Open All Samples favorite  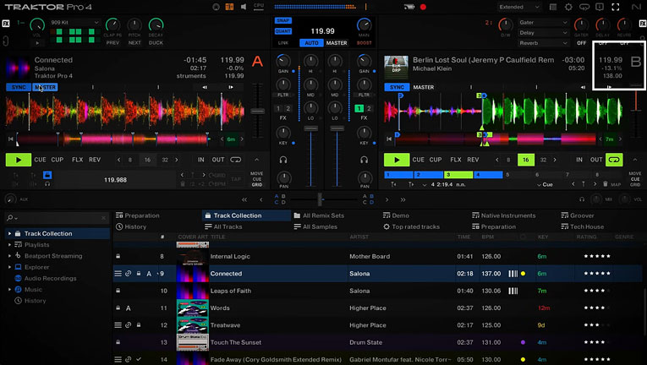(315, 226)
